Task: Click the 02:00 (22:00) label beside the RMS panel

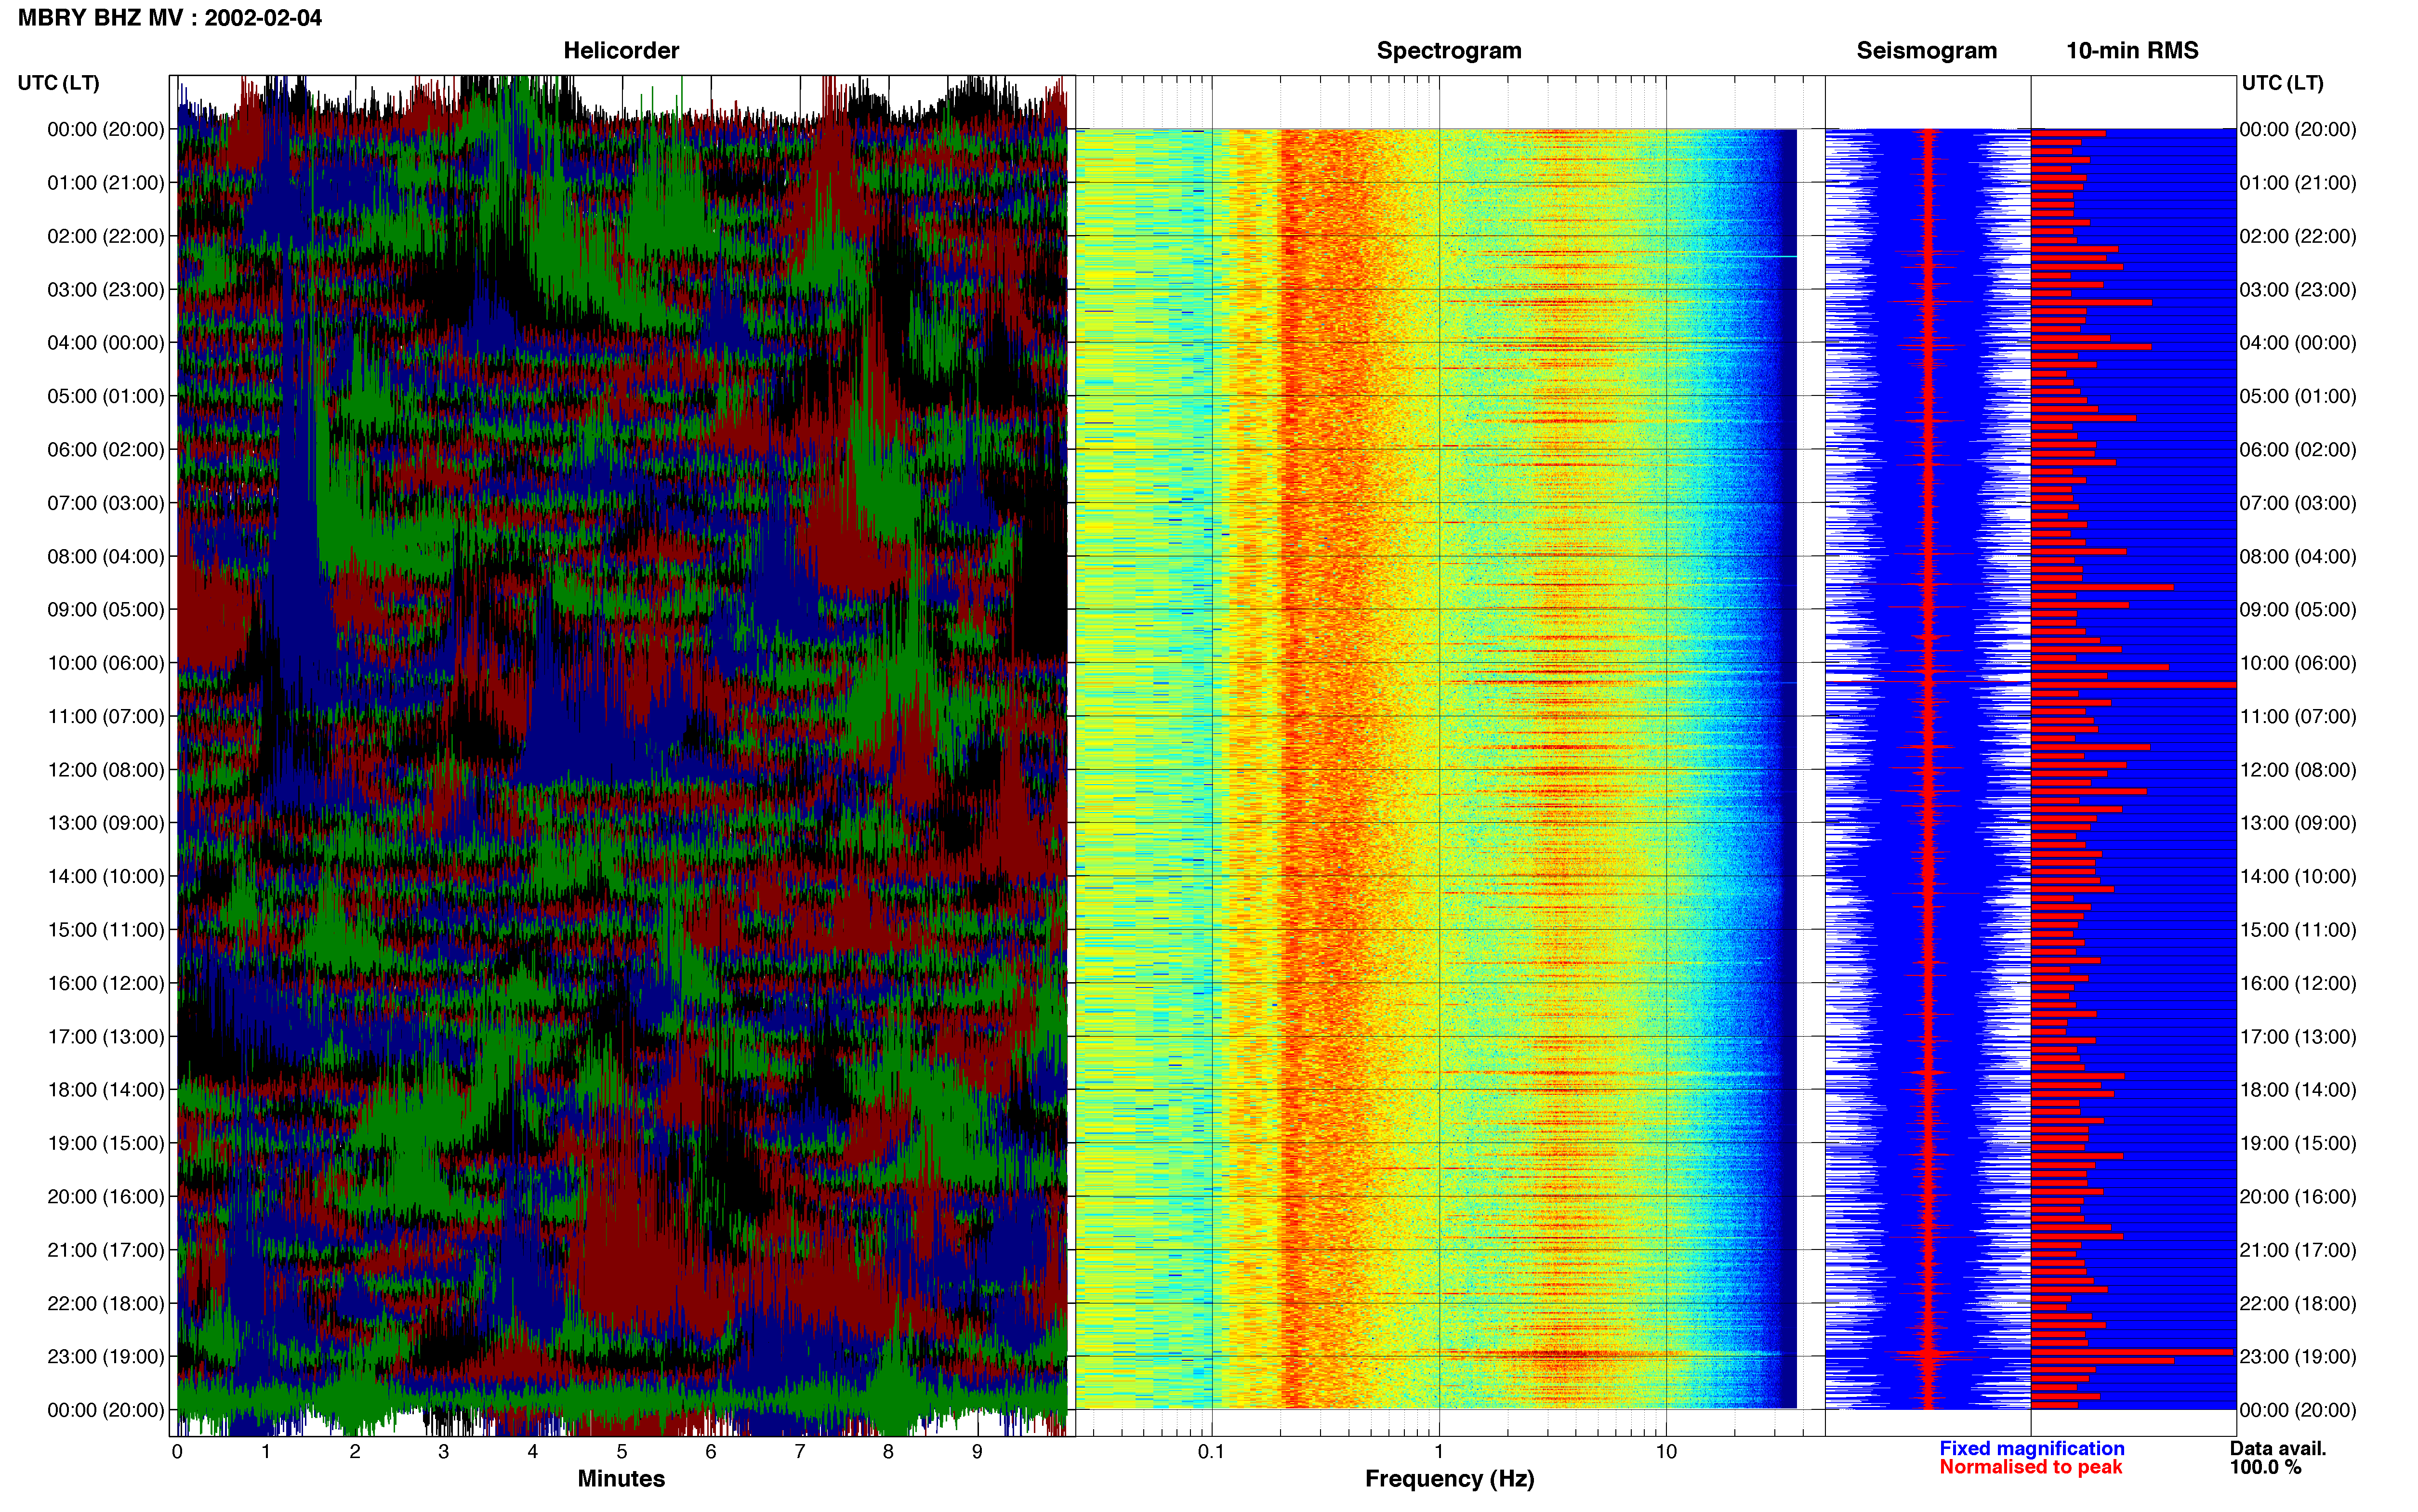Action: point(2298,237)
